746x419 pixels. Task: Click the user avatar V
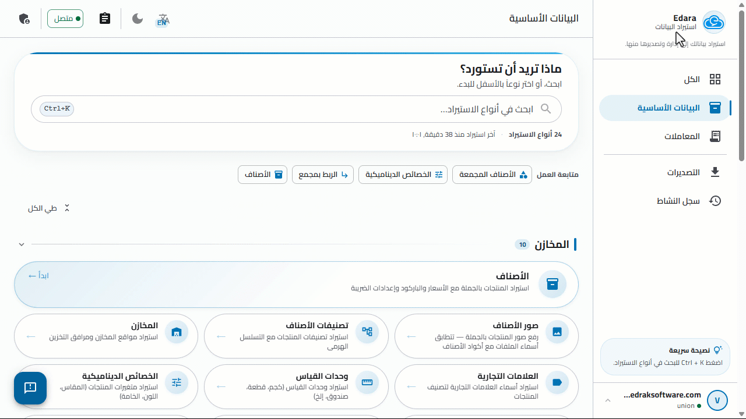tap(717, 400)
